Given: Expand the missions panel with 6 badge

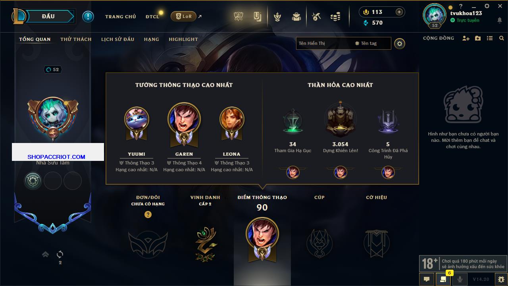Looking at the screenshot, I should [443, 279].
